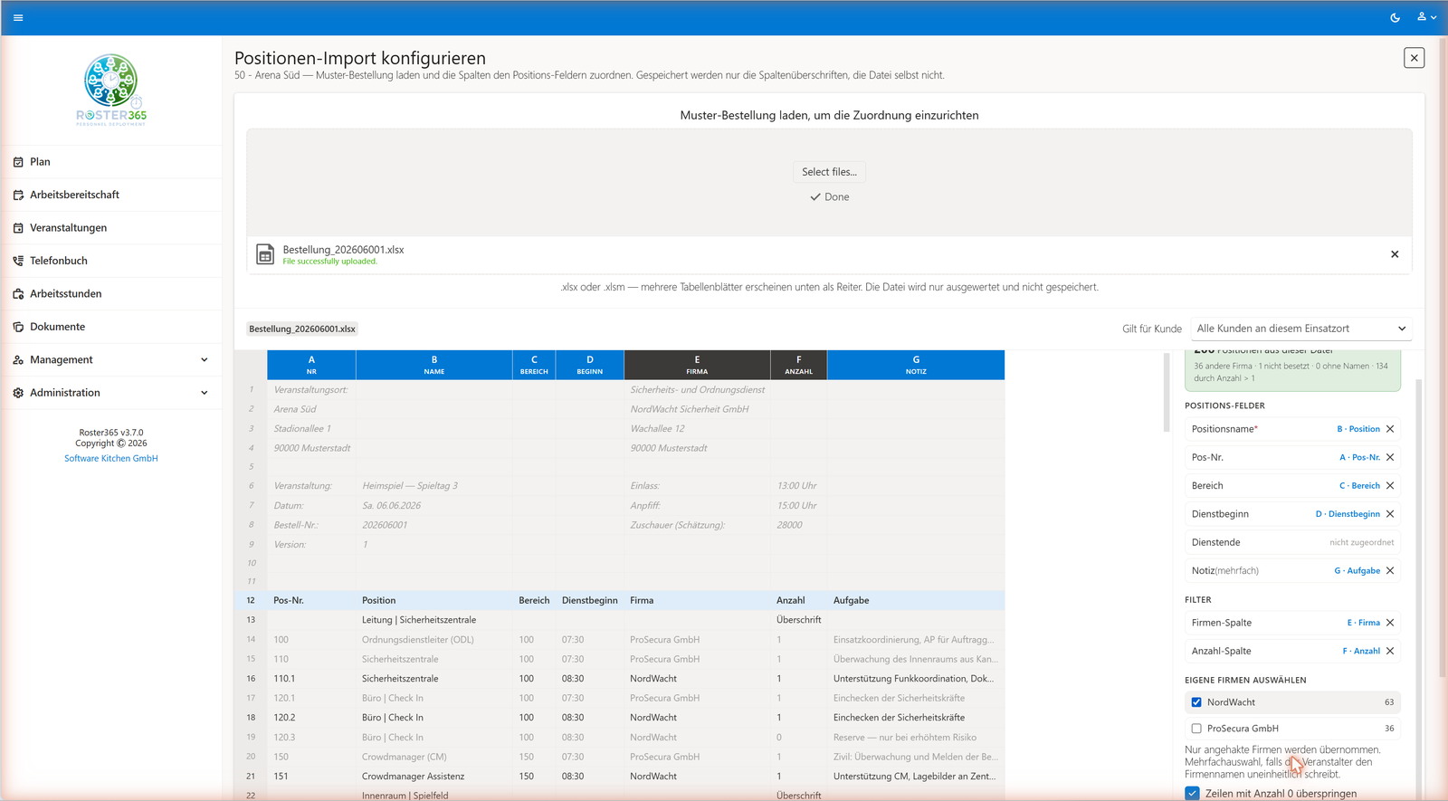Click the spreadsheet file icon
Screen dimensions: 1448x801
265,254
